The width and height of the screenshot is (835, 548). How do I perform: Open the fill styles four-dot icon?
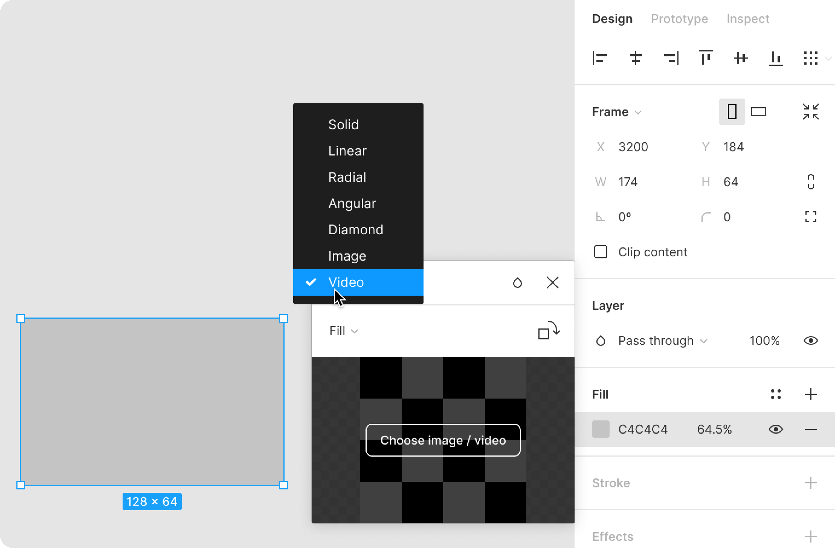pyautogui.click(x=776, y=394)
